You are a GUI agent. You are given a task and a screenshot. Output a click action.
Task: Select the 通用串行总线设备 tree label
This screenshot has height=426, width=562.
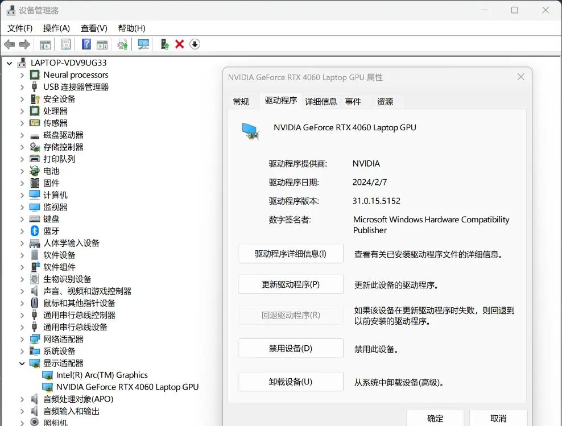click(75, 327)
